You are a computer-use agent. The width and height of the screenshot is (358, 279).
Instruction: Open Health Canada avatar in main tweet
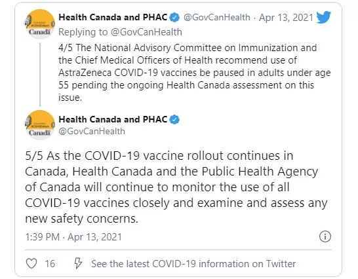tap(40, 125)
